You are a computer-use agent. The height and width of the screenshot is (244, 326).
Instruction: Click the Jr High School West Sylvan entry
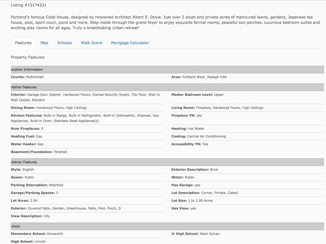point(195,234)
